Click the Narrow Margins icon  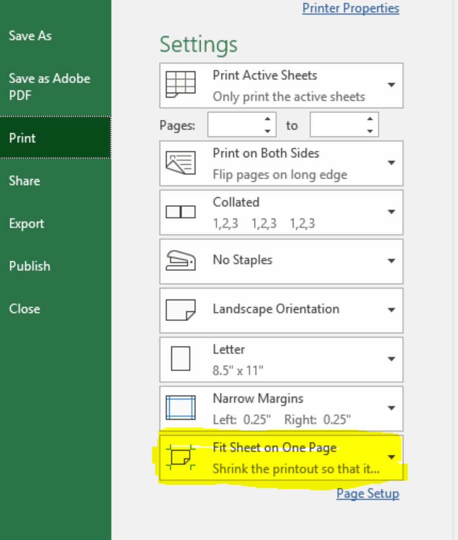[x=181, y=408]
